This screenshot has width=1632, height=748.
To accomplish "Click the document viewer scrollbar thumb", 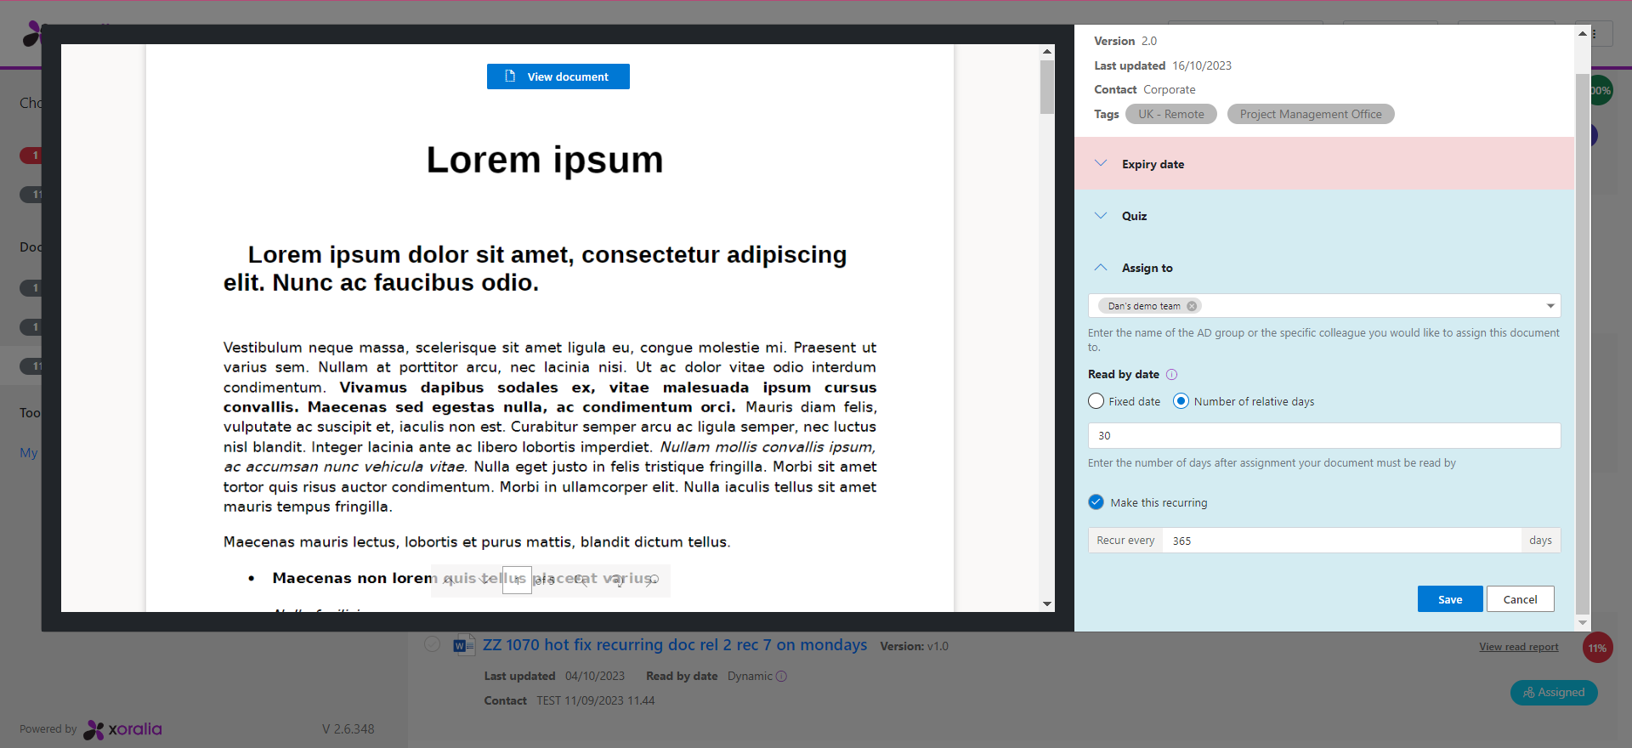I will click(x=1047, y=87).
